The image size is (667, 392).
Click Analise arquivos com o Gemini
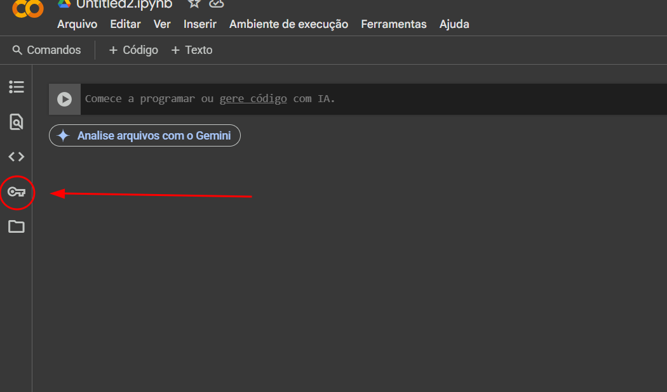click(x=145, y=136)
